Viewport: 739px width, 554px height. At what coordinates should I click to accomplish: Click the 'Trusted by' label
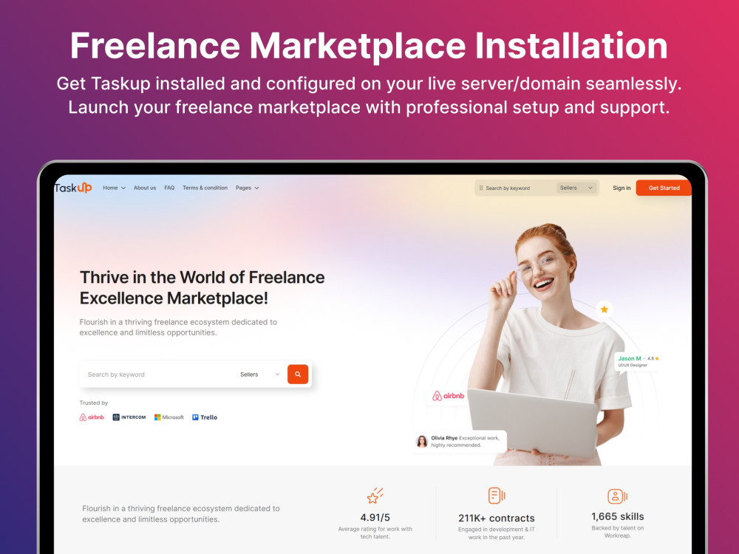[94, 403]
